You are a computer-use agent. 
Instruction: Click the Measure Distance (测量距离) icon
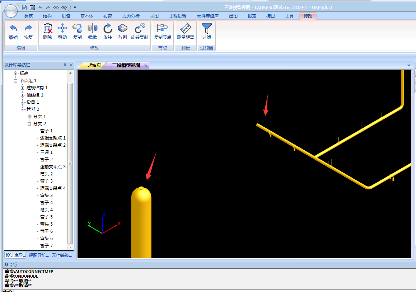pyautogui.click(x=186, y=29)
